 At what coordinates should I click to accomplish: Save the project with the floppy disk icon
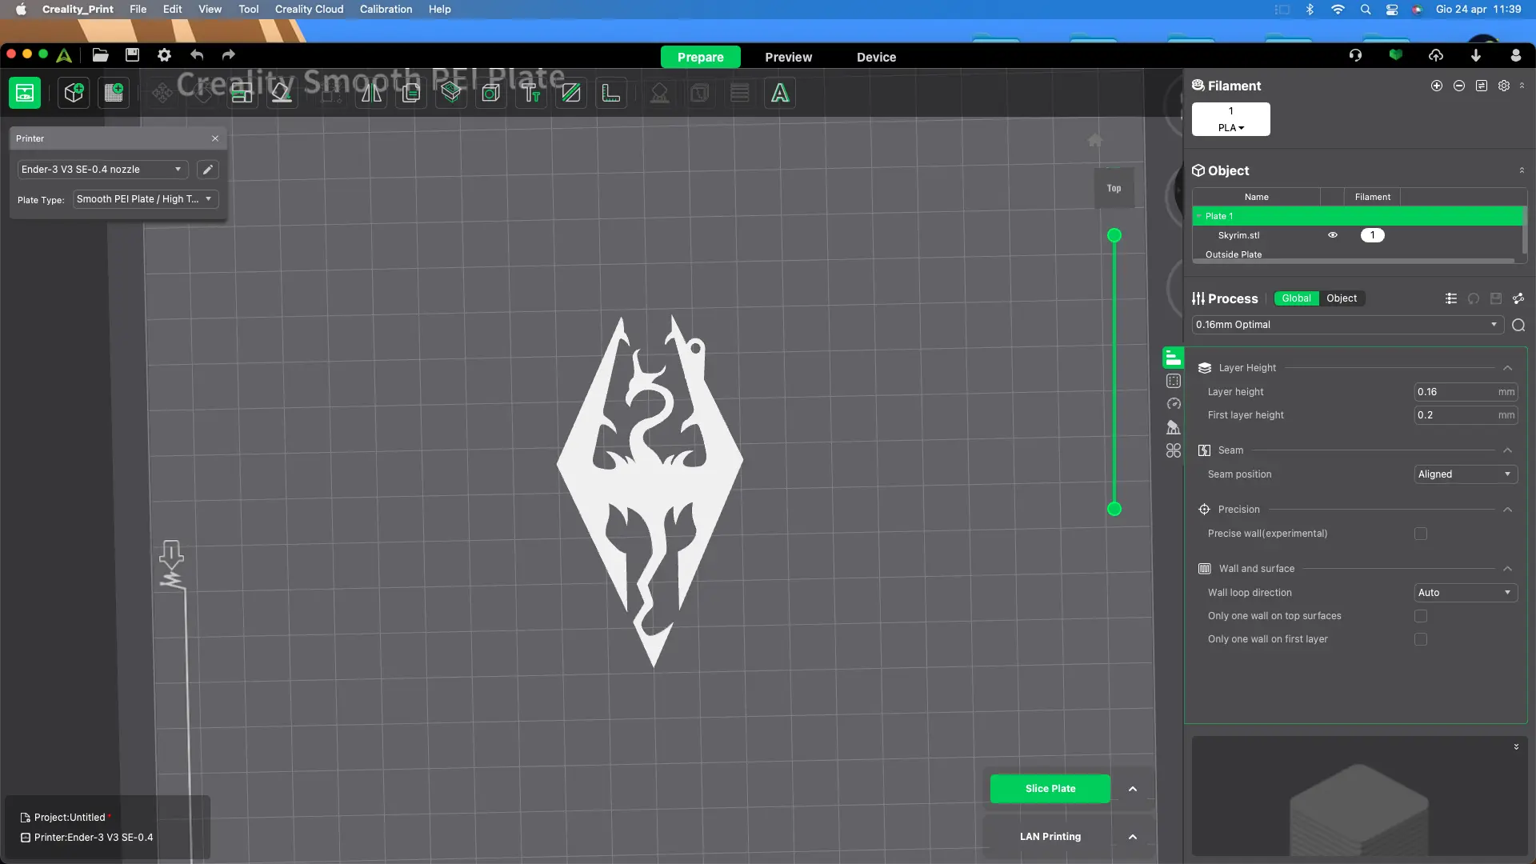[x=132, y=55]
